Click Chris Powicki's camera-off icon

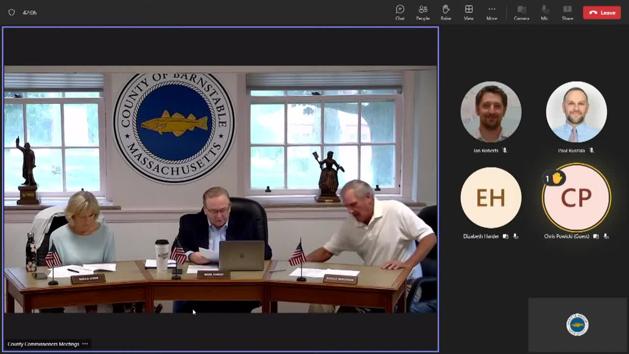596,236
